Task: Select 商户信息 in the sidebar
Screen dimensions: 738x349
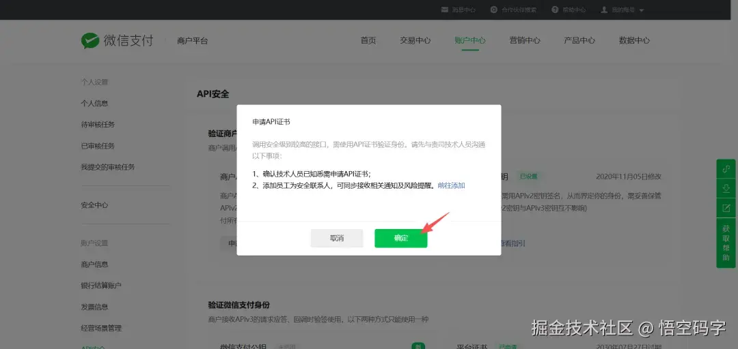Action: click(x=94, y=264)
